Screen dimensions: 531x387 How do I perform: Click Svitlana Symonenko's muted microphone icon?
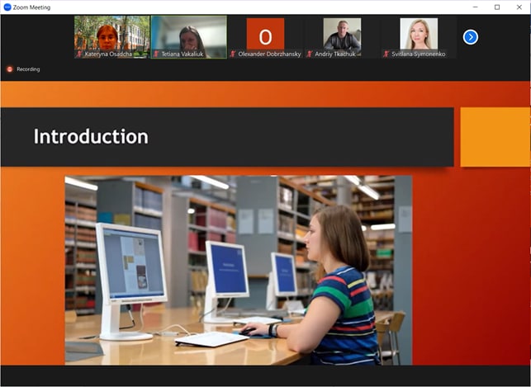(386, 54)
